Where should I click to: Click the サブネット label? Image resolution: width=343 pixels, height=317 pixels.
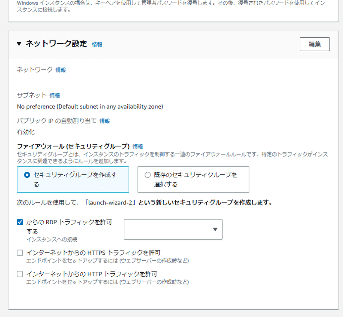pos(32,95)
